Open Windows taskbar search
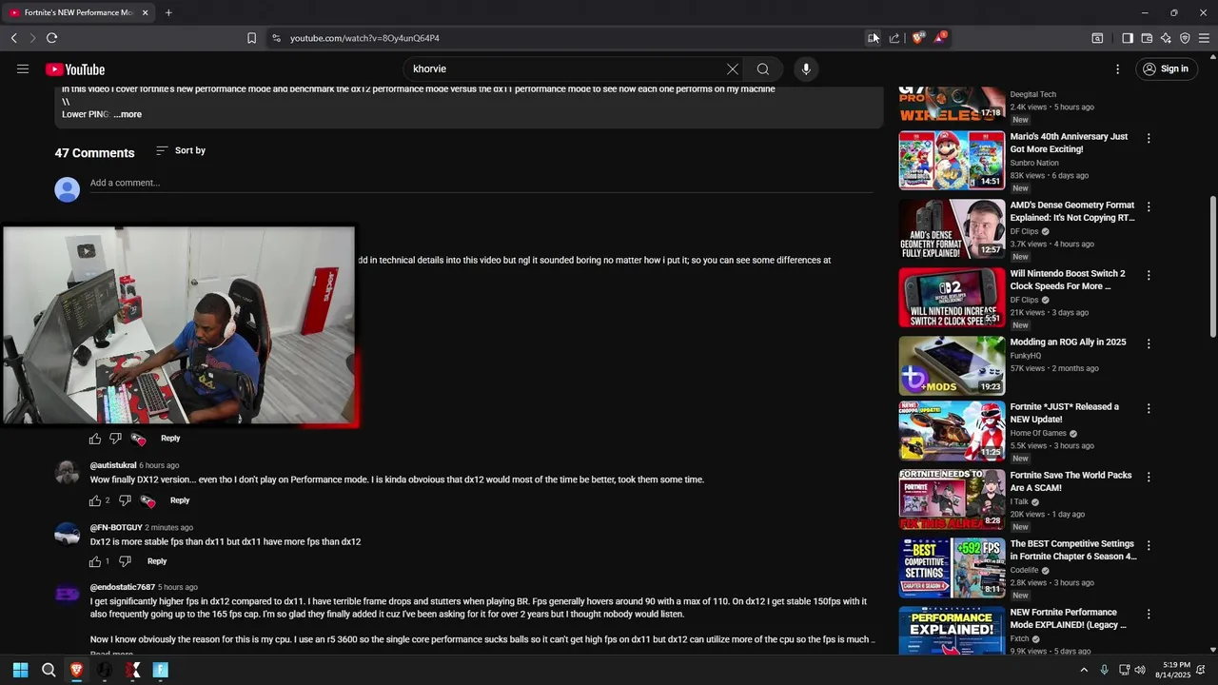 pyautogui.click(x=49, y=670)
